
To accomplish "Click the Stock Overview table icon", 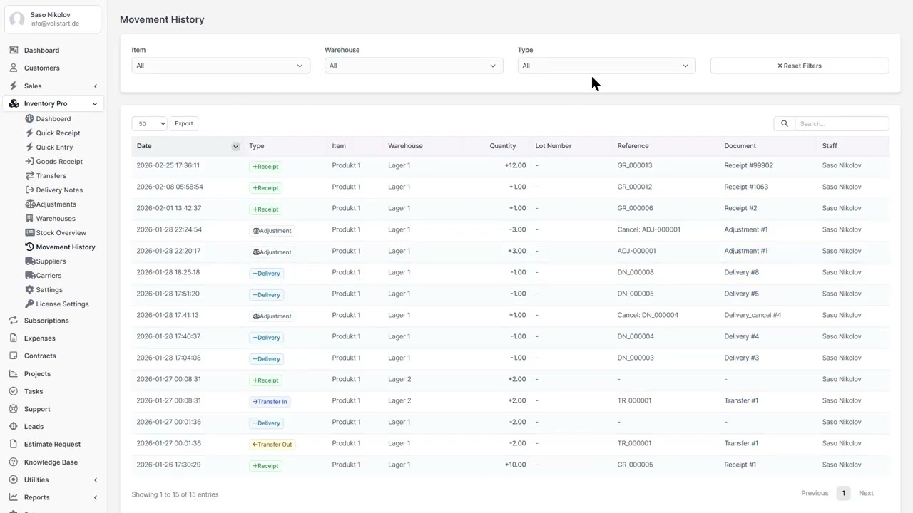I will pos(29,232).
